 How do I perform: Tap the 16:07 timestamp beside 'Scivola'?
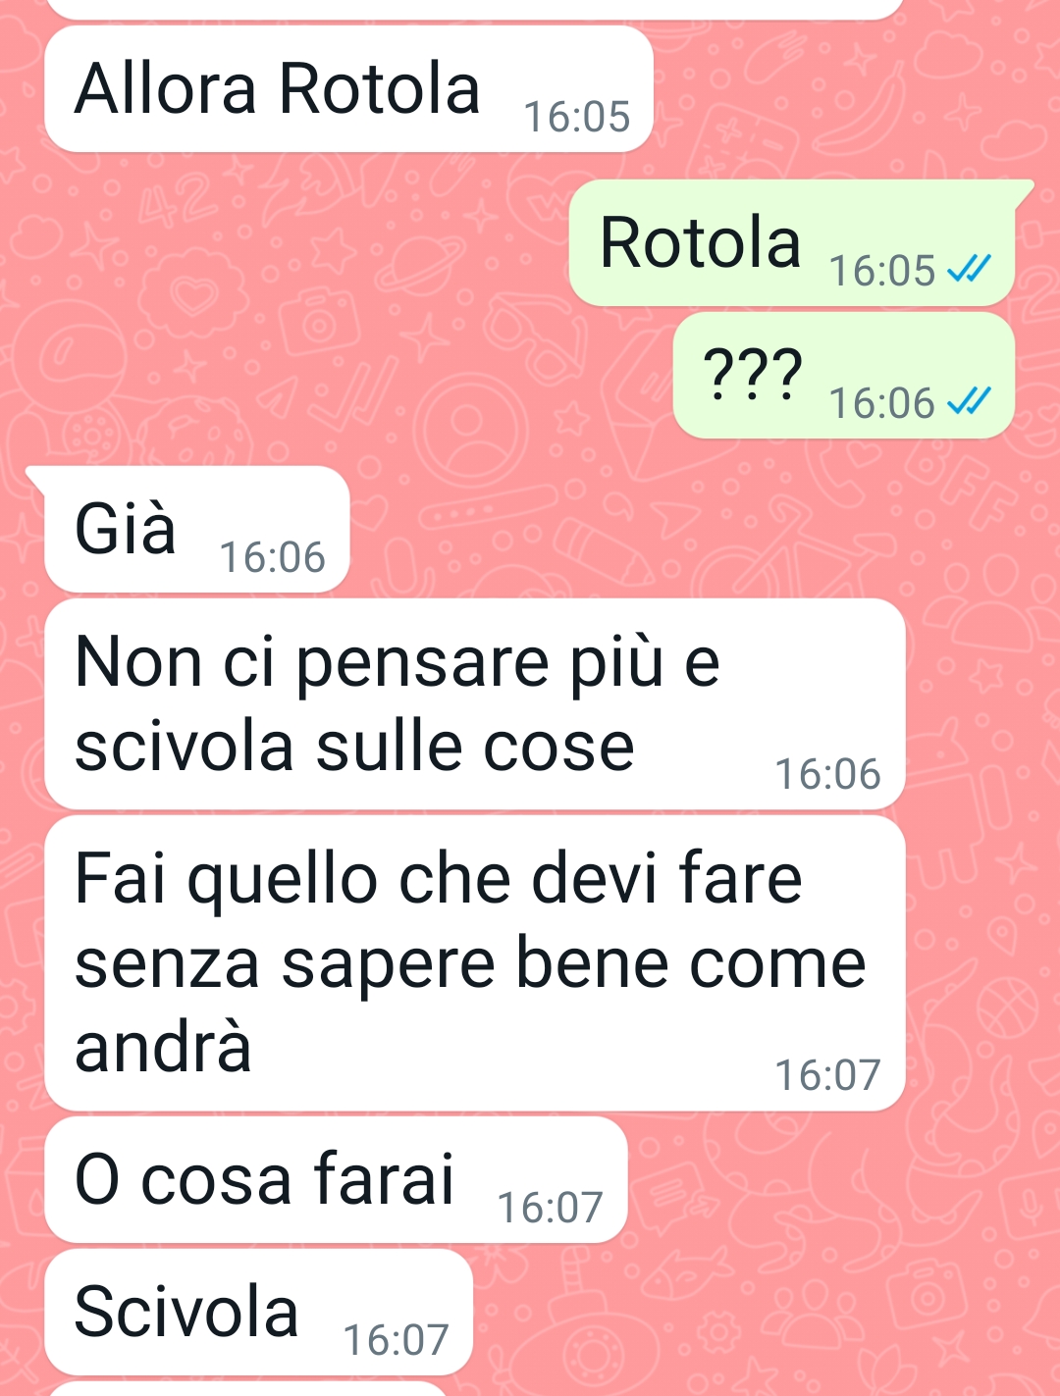pyautogui.click(x=397, y=1340)
